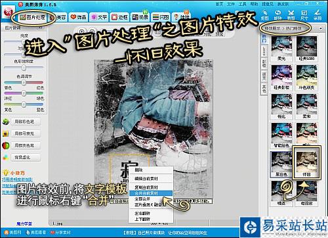Click 美图看看 in the bottom bar
328x238 pixels.
[x=36, y=232]
